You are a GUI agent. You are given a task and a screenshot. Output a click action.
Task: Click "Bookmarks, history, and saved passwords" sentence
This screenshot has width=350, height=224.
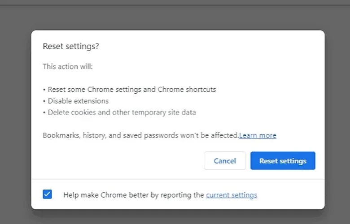pos(141,135)
